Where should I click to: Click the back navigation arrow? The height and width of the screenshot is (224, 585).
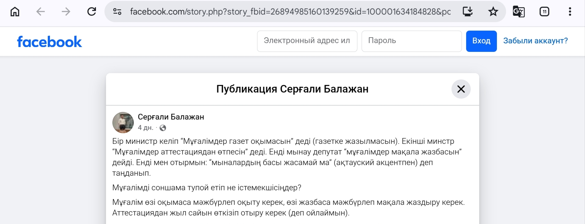pyautogui.click(x=41, y=12)
